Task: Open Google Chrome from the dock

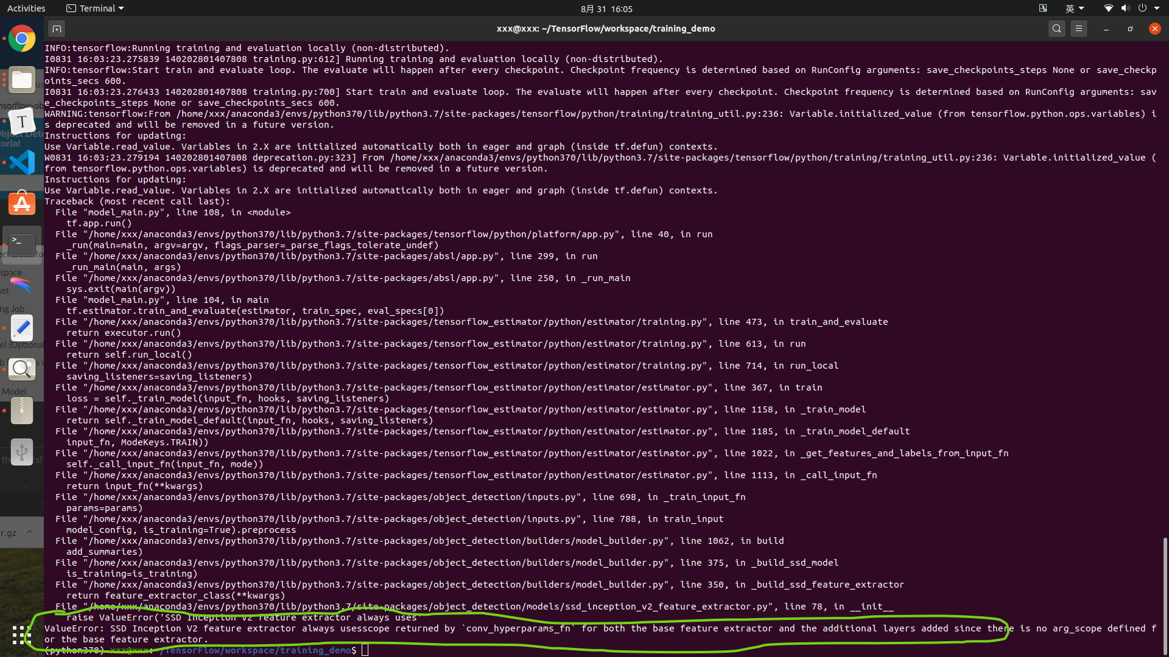Action: [22, 40]
